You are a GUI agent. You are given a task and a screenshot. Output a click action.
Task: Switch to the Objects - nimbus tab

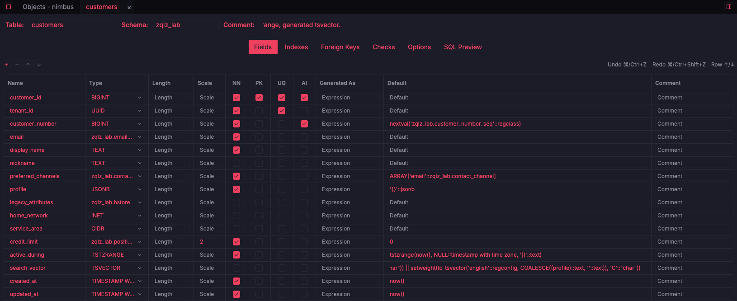coord(48,7)
